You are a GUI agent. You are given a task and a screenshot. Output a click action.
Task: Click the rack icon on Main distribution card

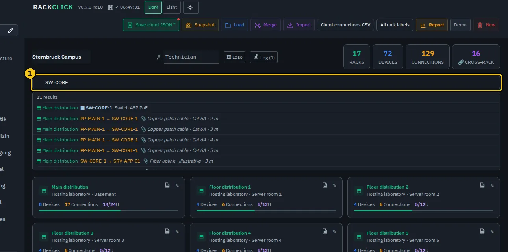coord(44,191)
